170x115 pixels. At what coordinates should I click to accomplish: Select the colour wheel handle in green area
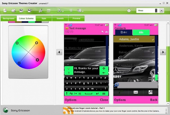(17, 43)
